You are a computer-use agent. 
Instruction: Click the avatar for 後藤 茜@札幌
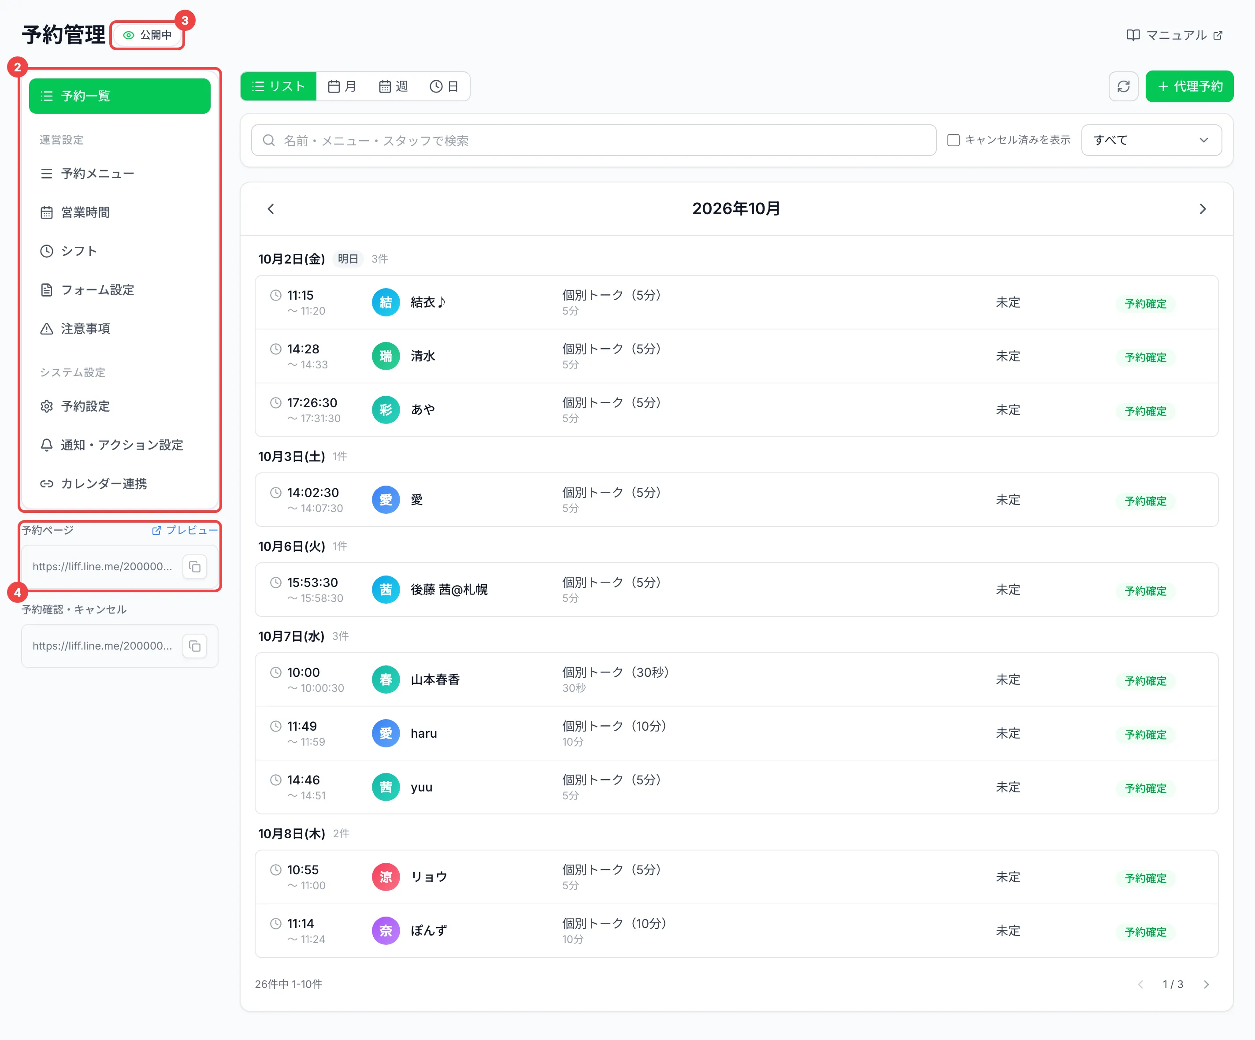386,590
